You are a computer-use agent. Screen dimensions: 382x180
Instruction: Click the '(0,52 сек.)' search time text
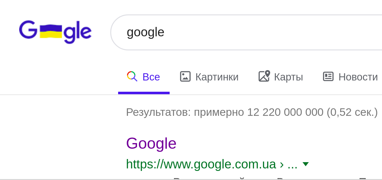pos(352,112)
